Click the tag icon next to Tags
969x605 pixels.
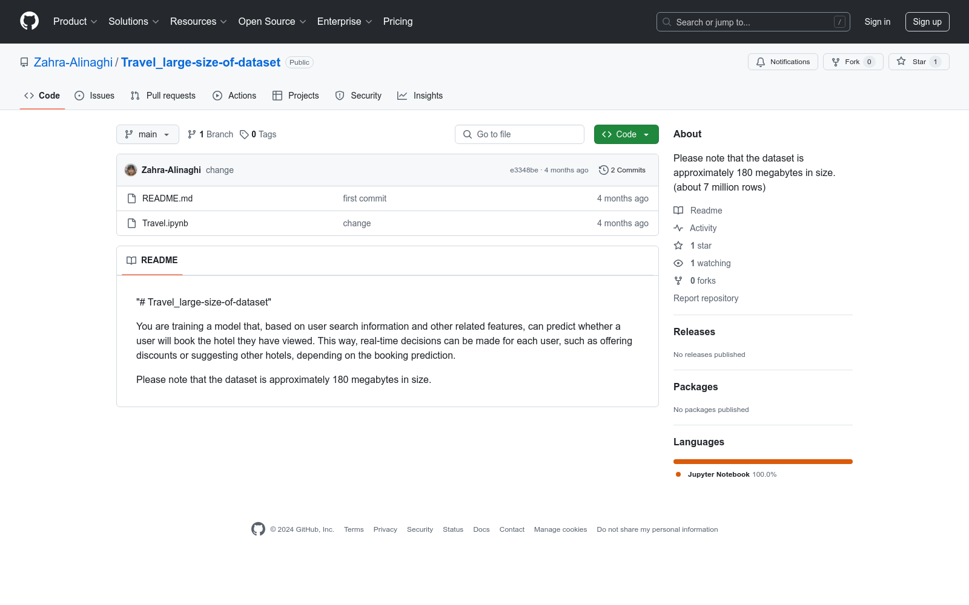244,134
